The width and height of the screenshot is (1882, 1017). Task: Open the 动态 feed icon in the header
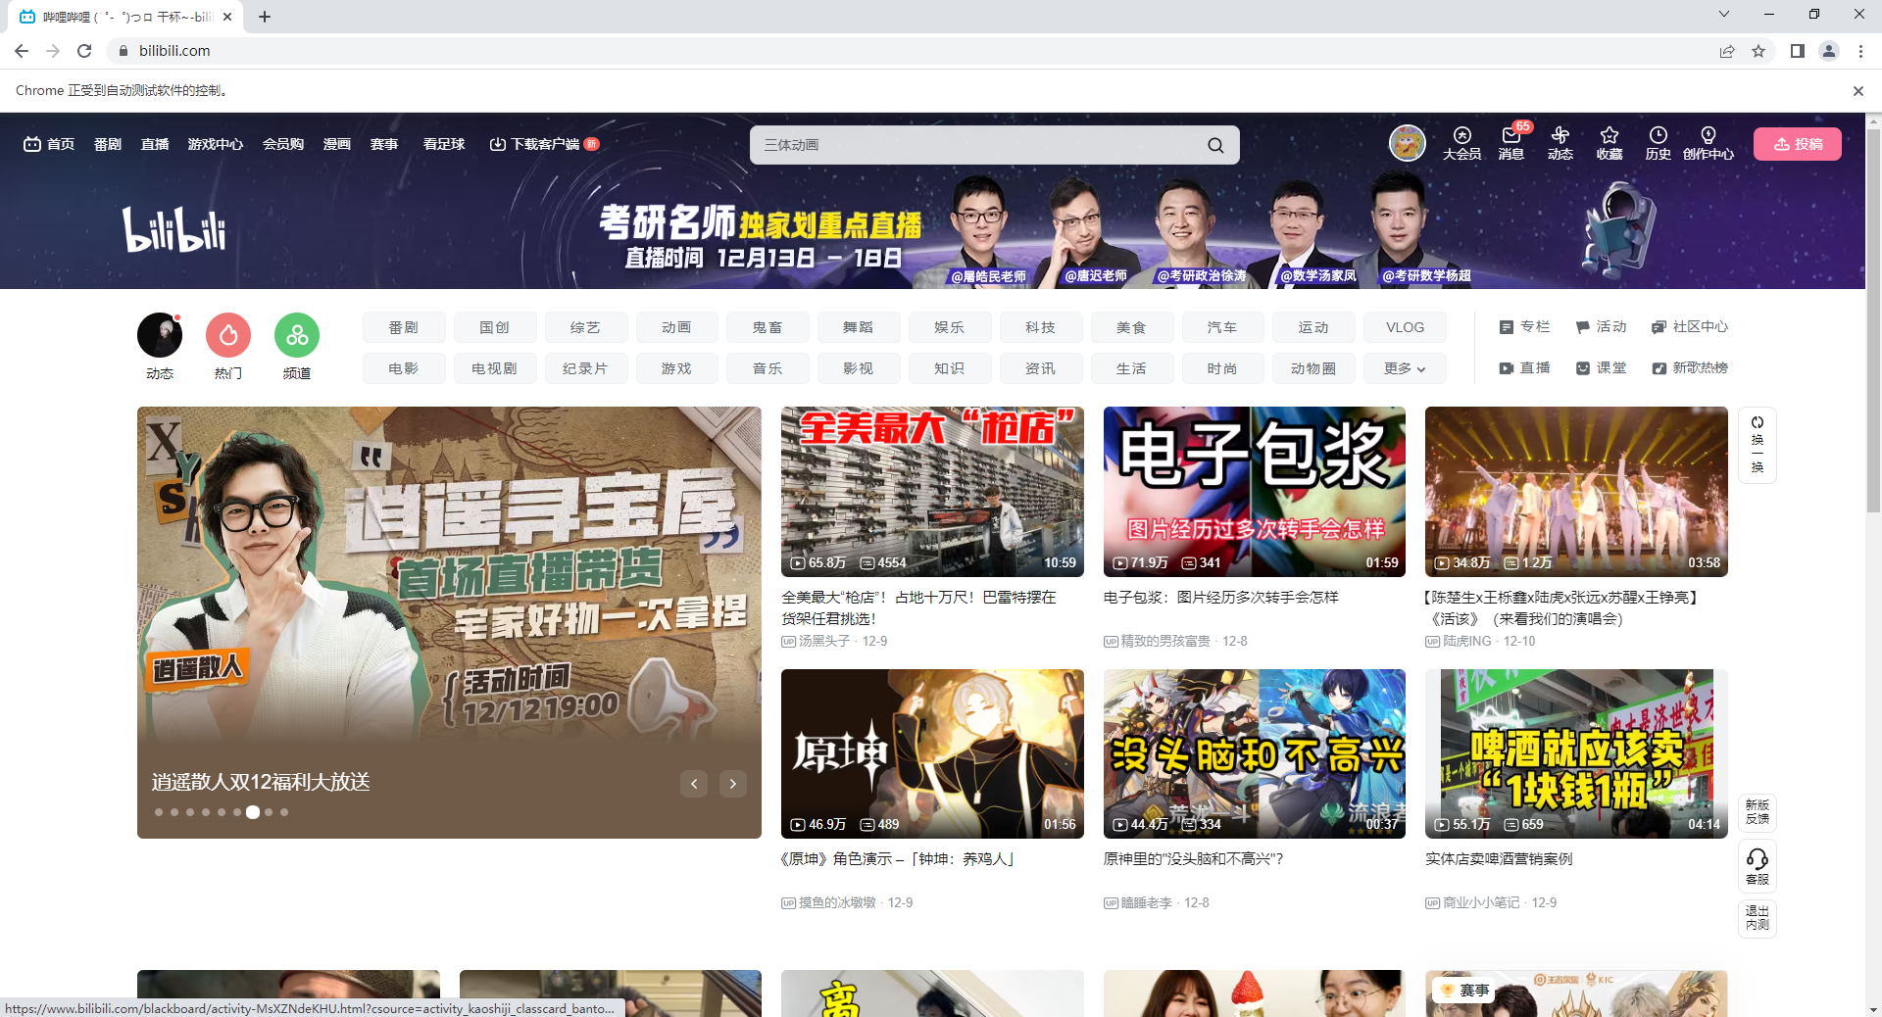pyautogui.click(x=1560, y=143)
